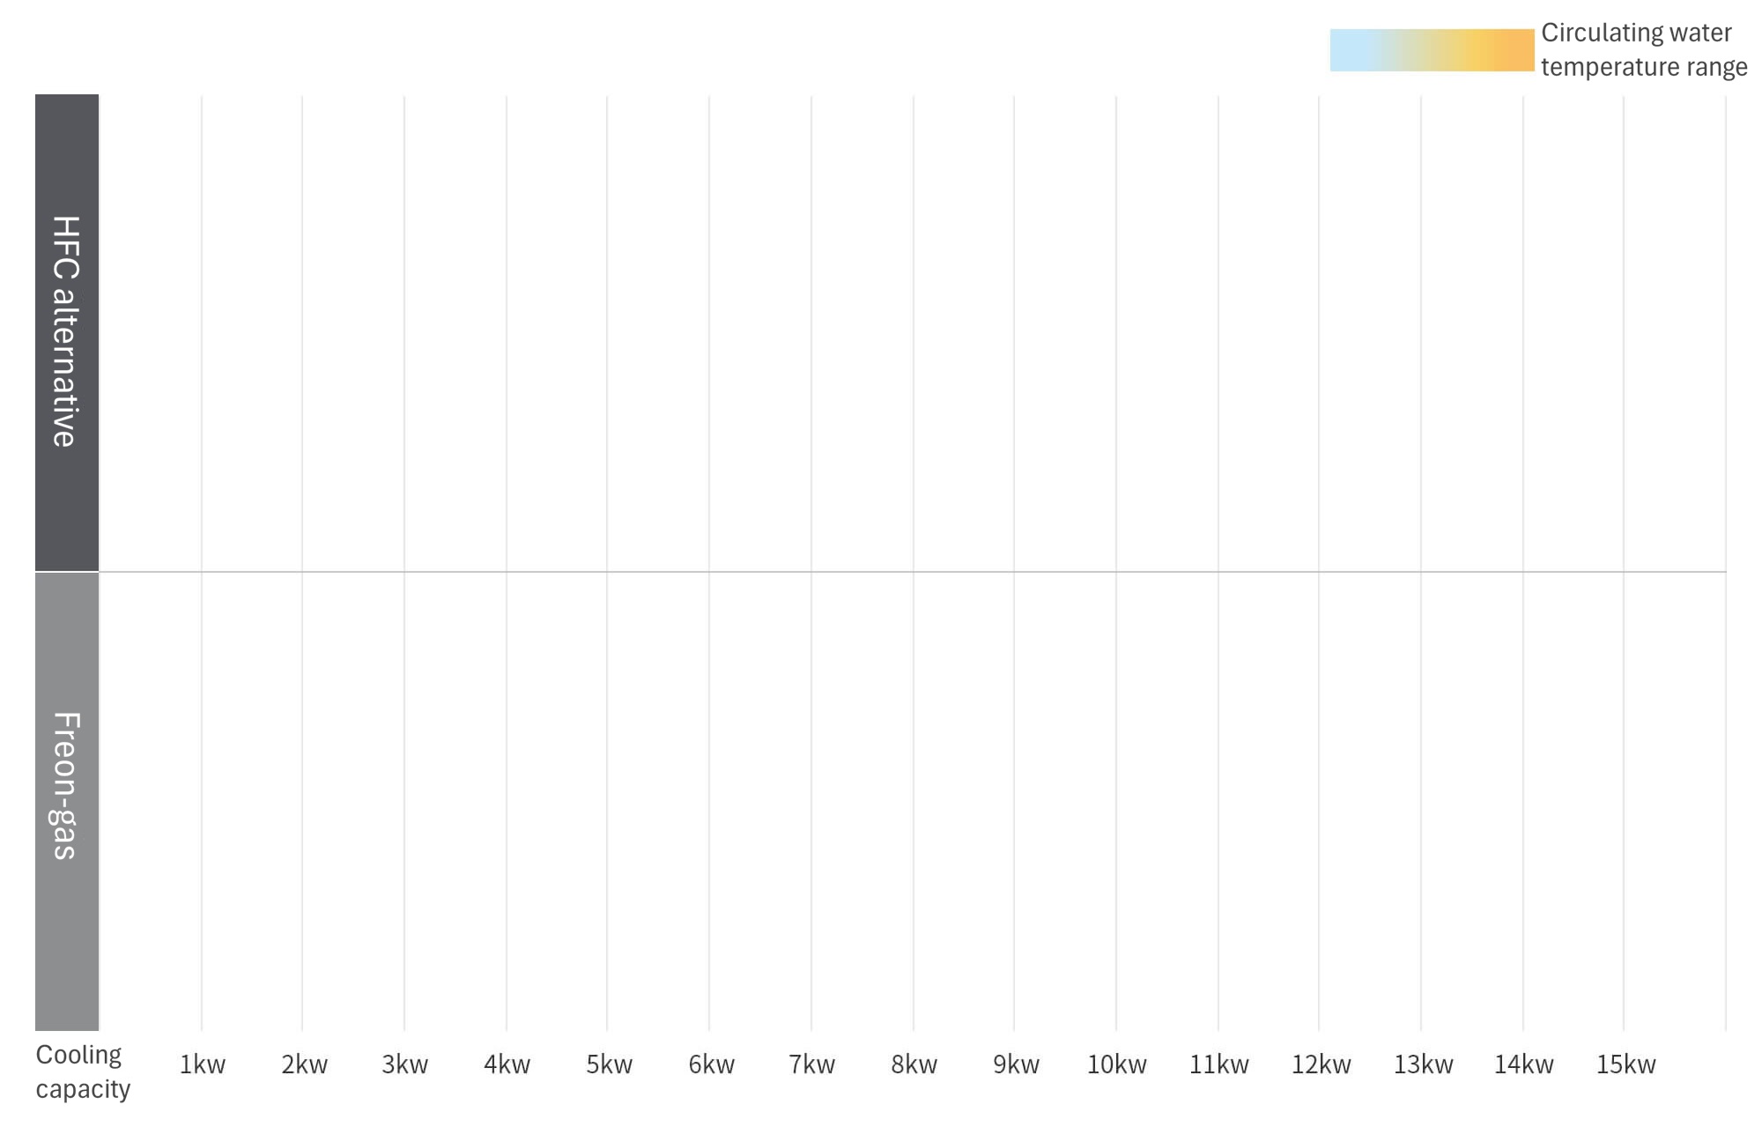Choose the 7kw capacity label

click(x=812, y=1064)
